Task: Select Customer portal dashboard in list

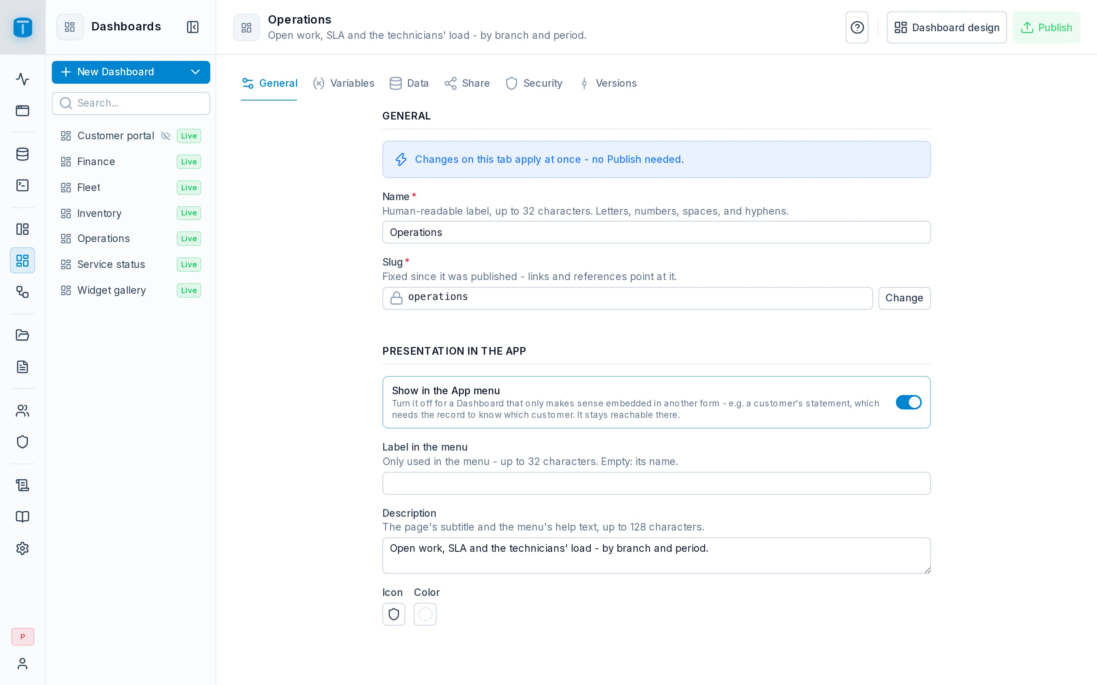Action: point(131,136)
